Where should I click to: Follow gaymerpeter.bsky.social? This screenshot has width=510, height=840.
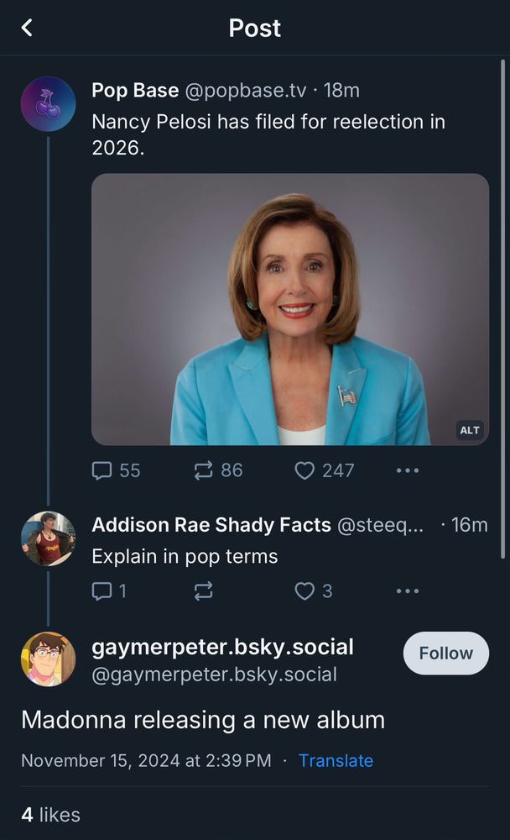(445, 654)
